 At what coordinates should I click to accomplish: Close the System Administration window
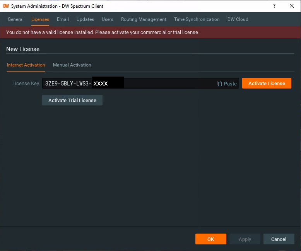[x=292, y=6]
